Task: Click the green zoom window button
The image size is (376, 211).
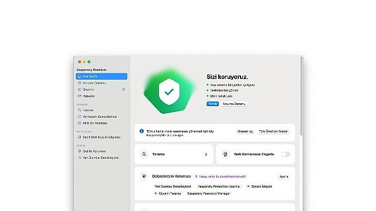Action: pyautogui.click(x=89, y=62)
